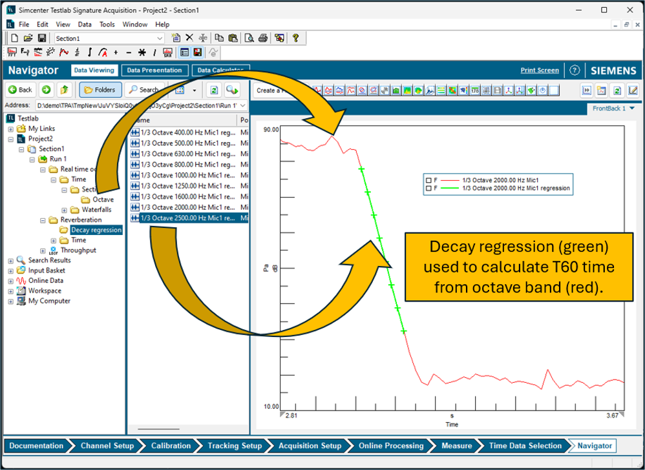This screenshot has width=645, height=470.
Task: Select 1/3 Octave 400.00 Hz Mic1 row
Action: (189, 132)
